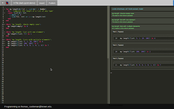The image size is (174, 109).
Task: Collapse the my-length function at line 2
Action: pos(4,9)
